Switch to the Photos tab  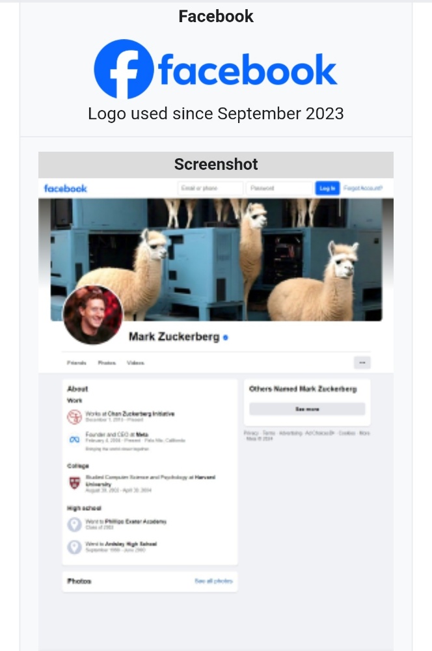pos(107,363)
